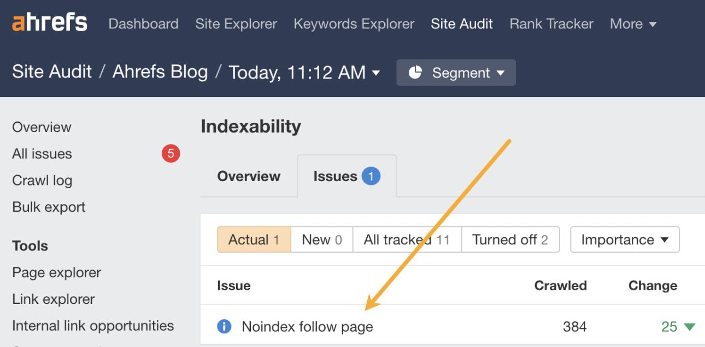Screen dimensions: 705x347
Task: Switch to the New issues filter
Action: [322, 240]
